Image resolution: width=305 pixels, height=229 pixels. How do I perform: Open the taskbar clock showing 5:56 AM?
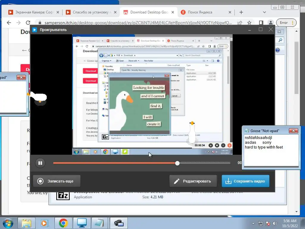290,223
